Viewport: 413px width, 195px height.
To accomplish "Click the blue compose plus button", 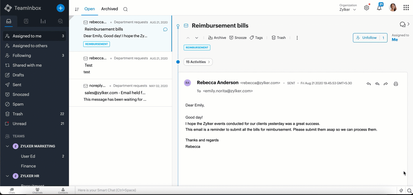I will pyautogui.click(x=61, y=8).
